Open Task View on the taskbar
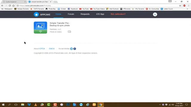 click(x=16, y=105)
